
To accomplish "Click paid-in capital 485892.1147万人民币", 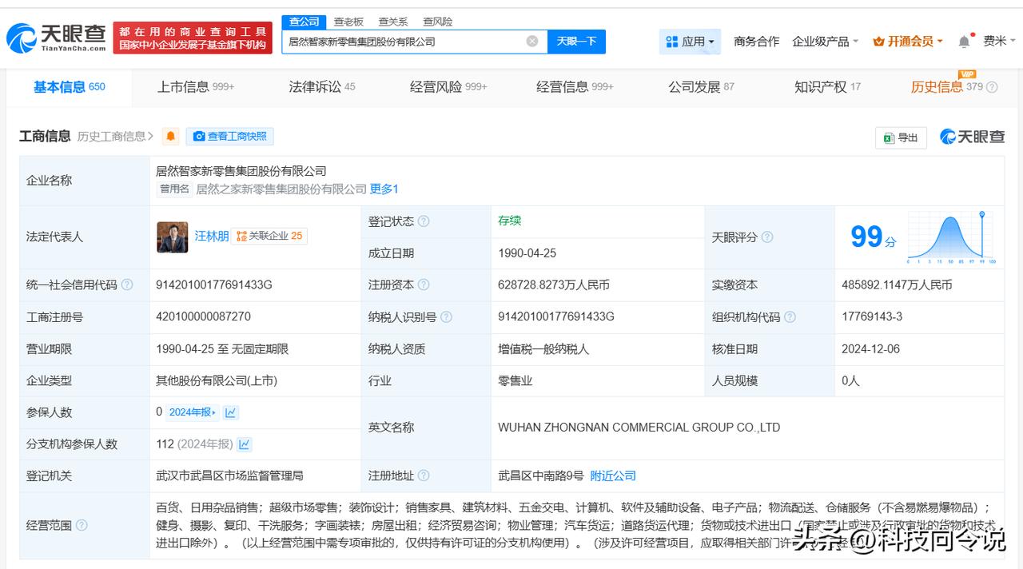I will [x=897, y=285].
